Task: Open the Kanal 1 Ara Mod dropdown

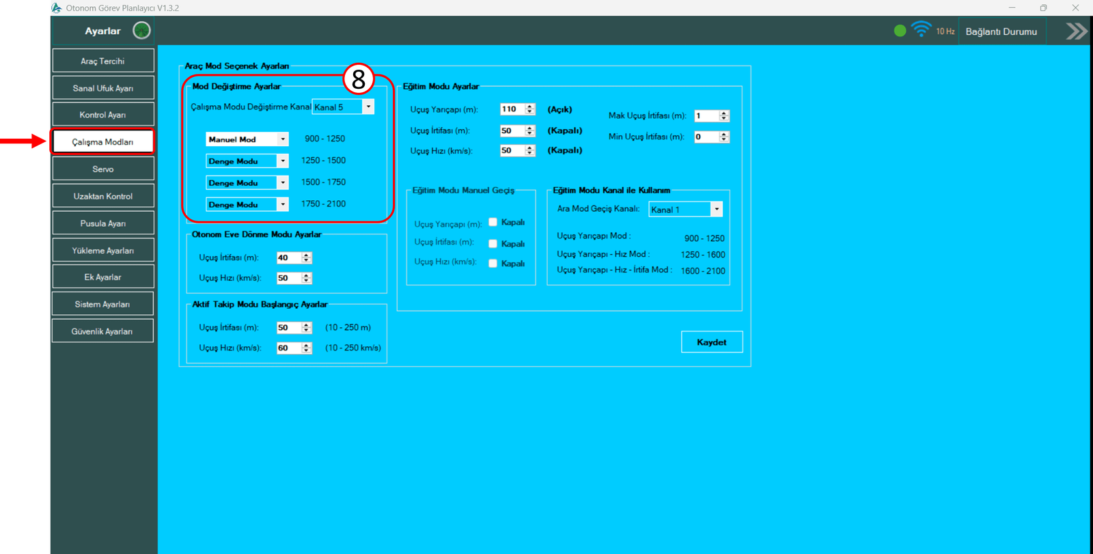Action: click(x=716, y=210)
